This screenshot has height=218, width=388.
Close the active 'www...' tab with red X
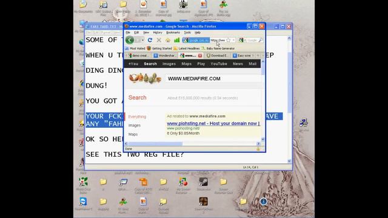[200, 56]
